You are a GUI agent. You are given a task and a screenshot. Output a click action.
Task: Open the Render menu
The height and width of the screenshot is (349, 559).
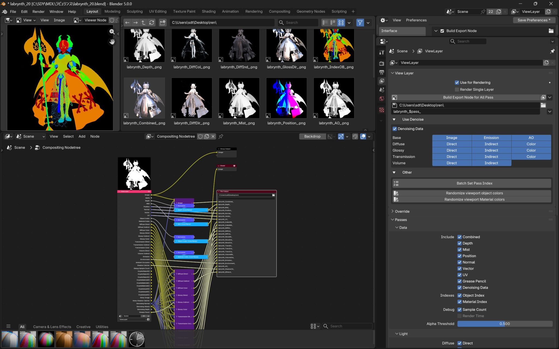(x=38, y=11)
